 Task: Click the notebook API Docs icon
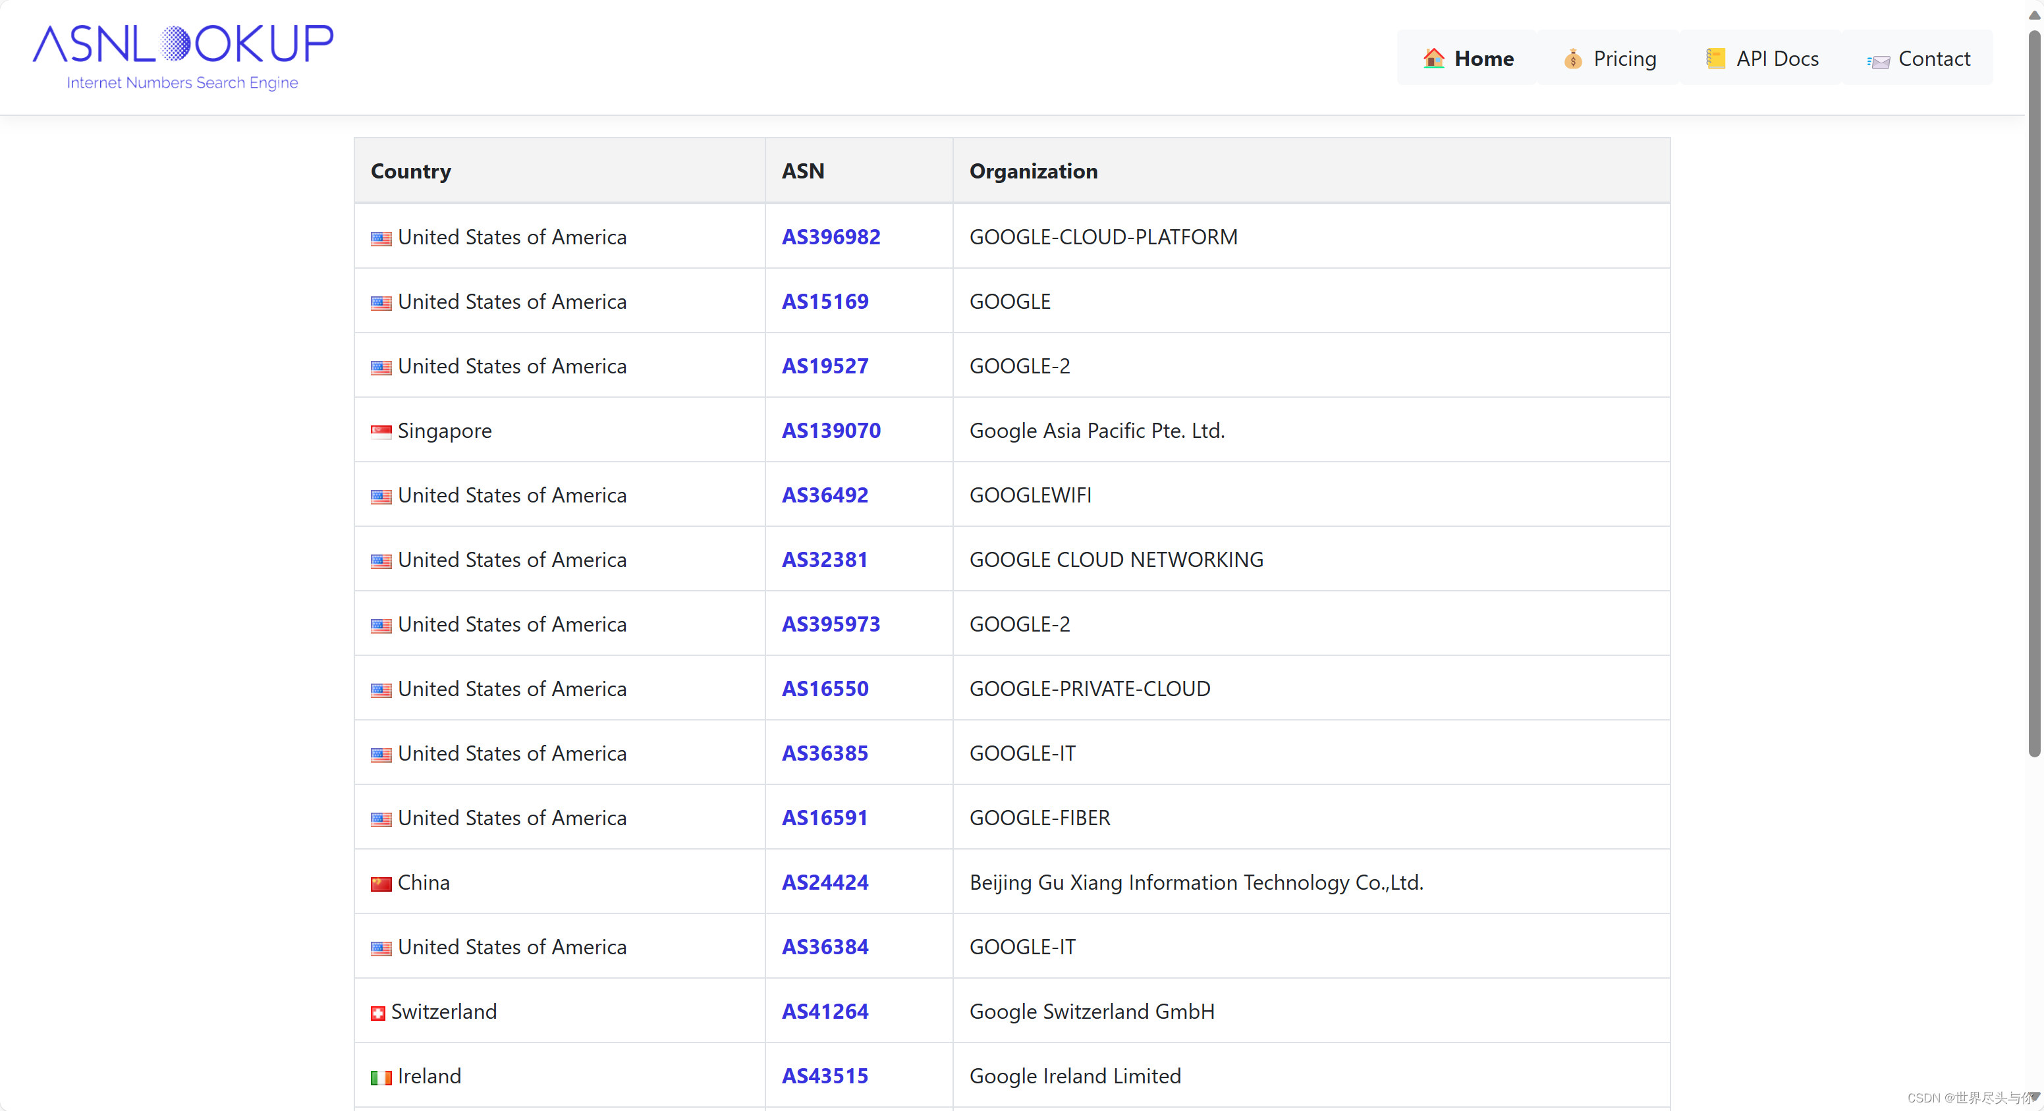(1715, 59)
